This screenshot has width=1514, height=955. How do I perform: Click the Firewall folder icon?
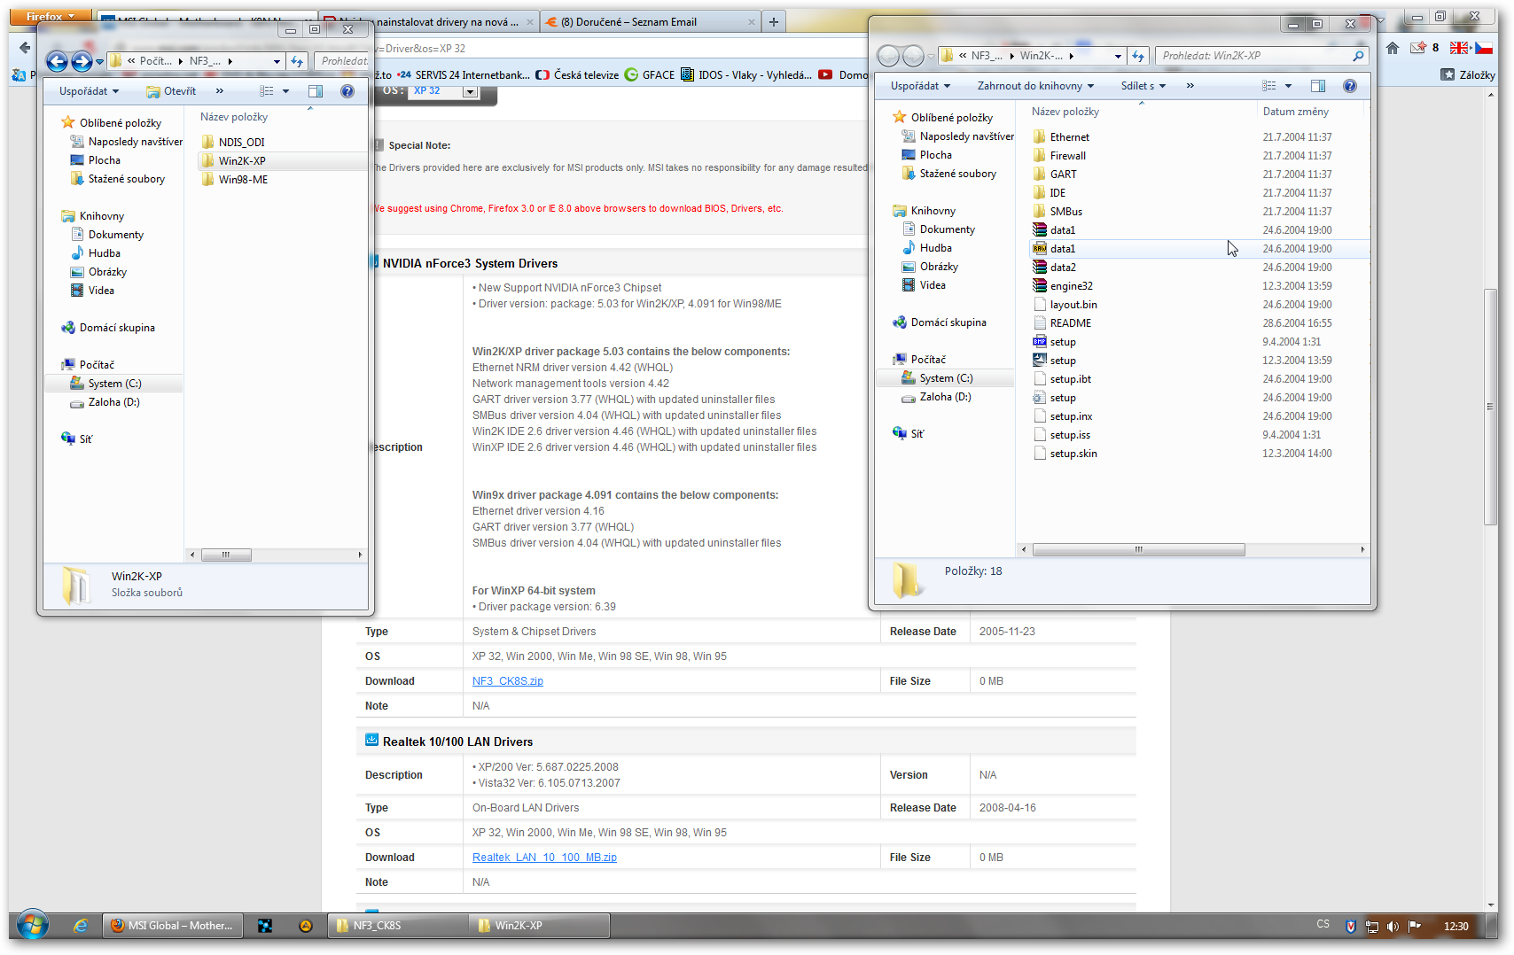[x=1040, y=156]
